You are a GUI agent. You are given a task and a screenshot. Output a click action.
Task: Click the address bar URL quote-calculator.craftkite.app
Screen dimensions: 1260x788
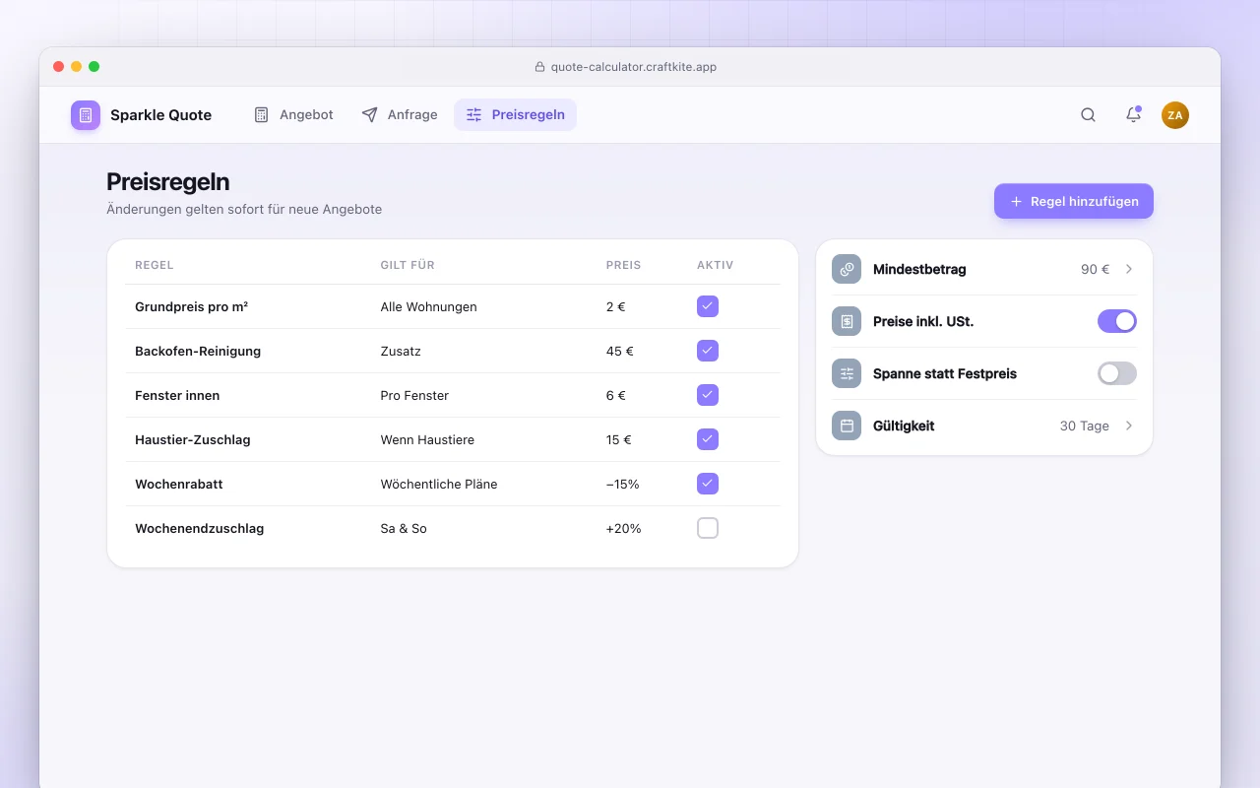[x=634, y=67]
